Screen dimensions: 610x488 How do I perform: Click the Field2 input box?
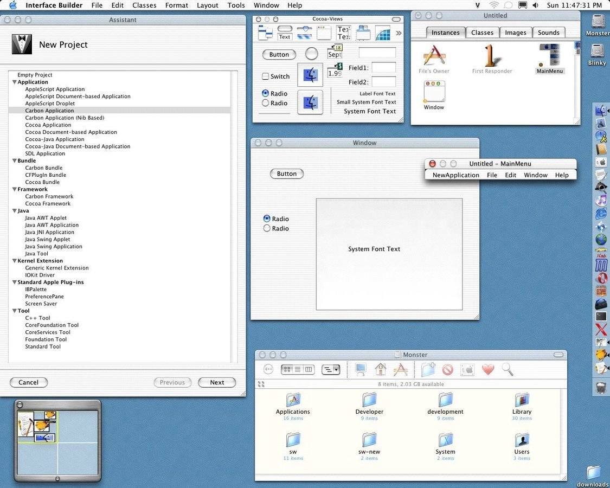click(x=383, y=81)
